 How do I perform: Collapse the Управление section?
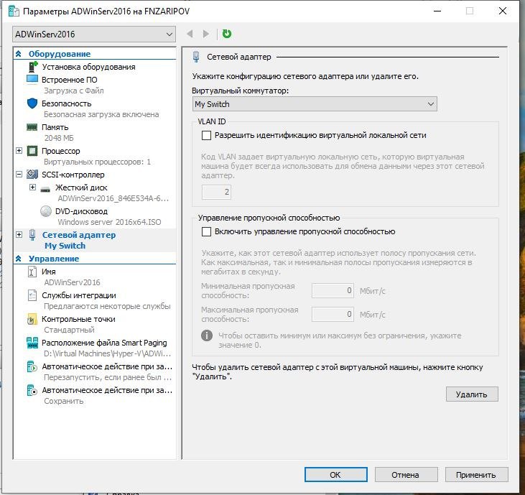pos(19,259)
